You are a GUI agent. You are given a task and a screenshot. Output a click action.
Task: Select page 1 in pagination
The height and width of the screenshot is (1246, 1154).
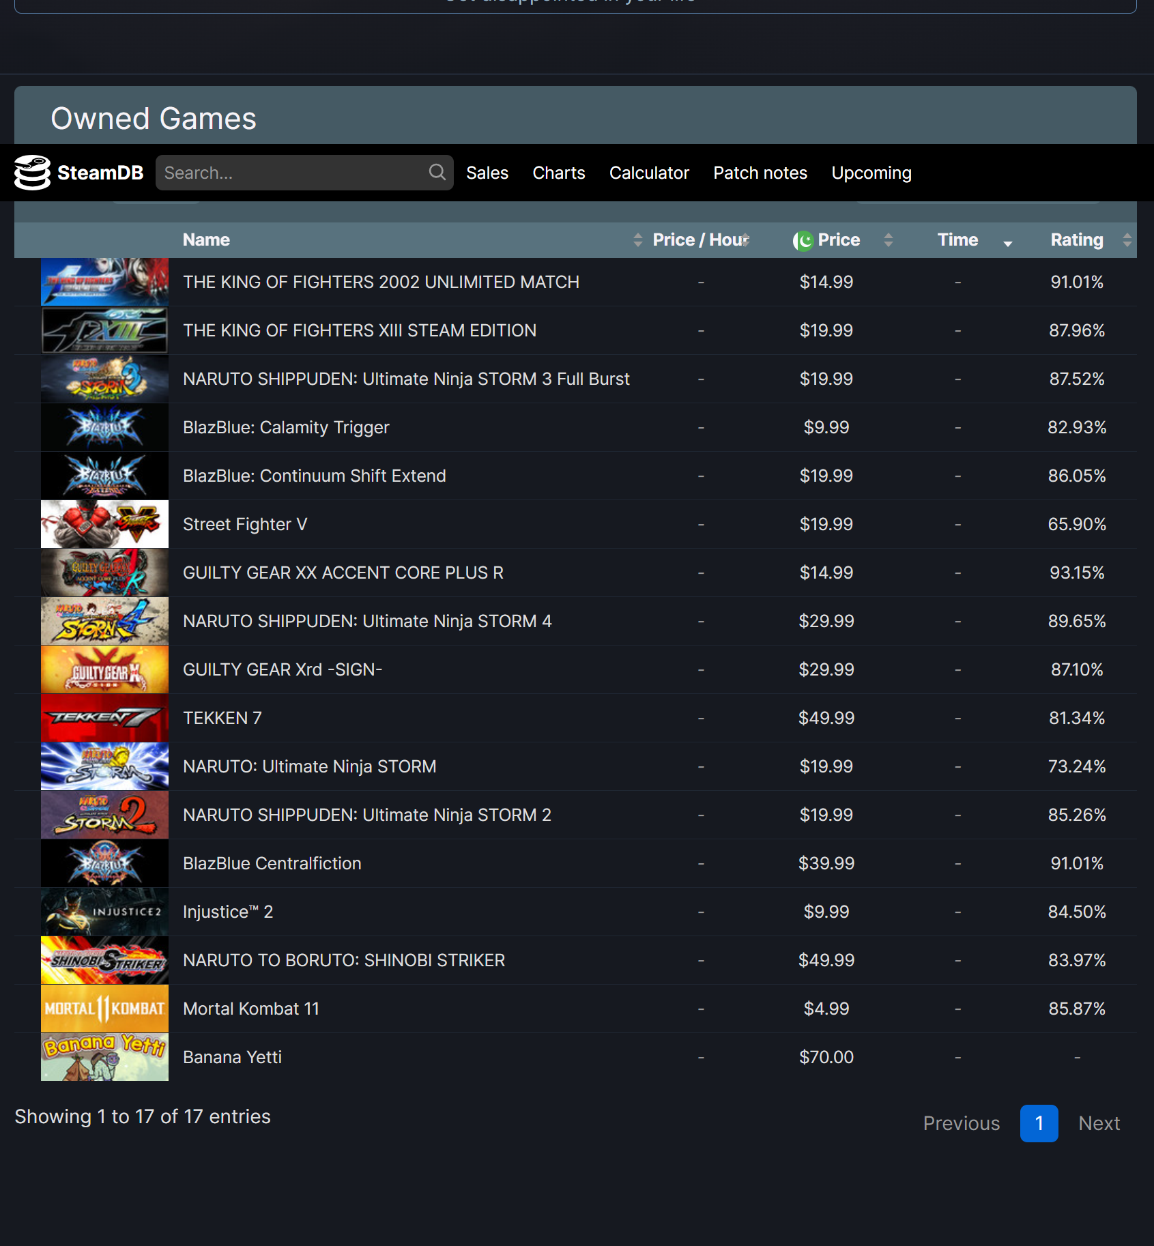pyautogui.click(x=1039, y=1123)
